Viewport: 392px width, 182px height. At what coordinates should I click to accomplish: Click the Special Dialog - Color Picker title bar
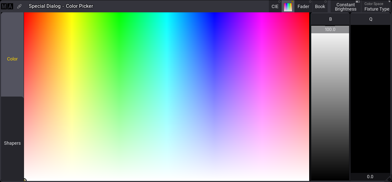(61, 6)
